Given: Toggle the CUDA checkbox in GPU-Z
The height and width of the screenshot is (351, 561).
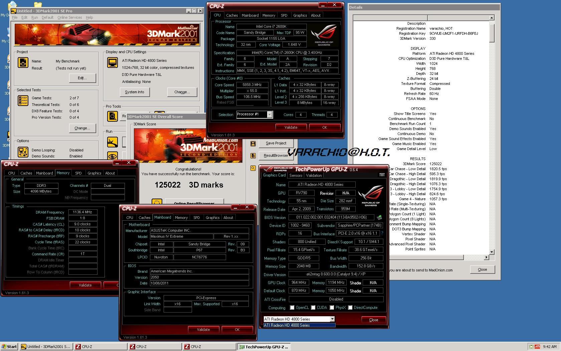Looking at the screenshot, I should click(x=313, y=308).
